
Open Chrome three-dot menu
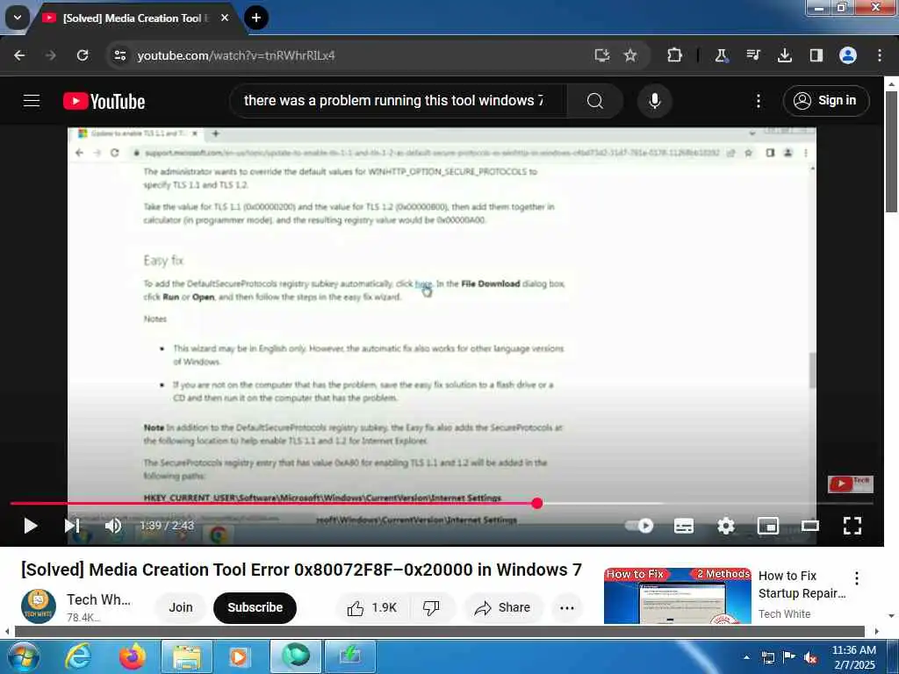880,55
